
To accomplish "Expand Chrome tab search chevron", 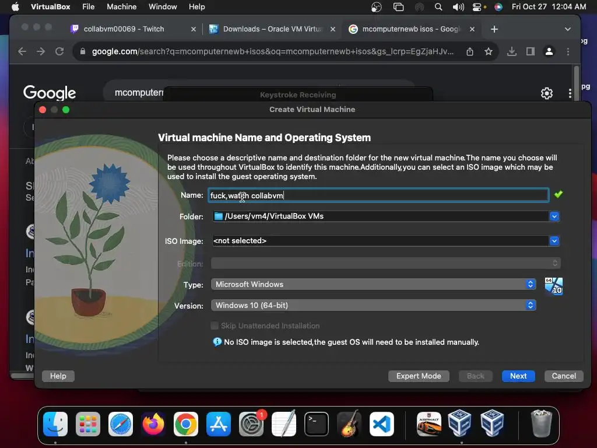I will click(568, 29).
